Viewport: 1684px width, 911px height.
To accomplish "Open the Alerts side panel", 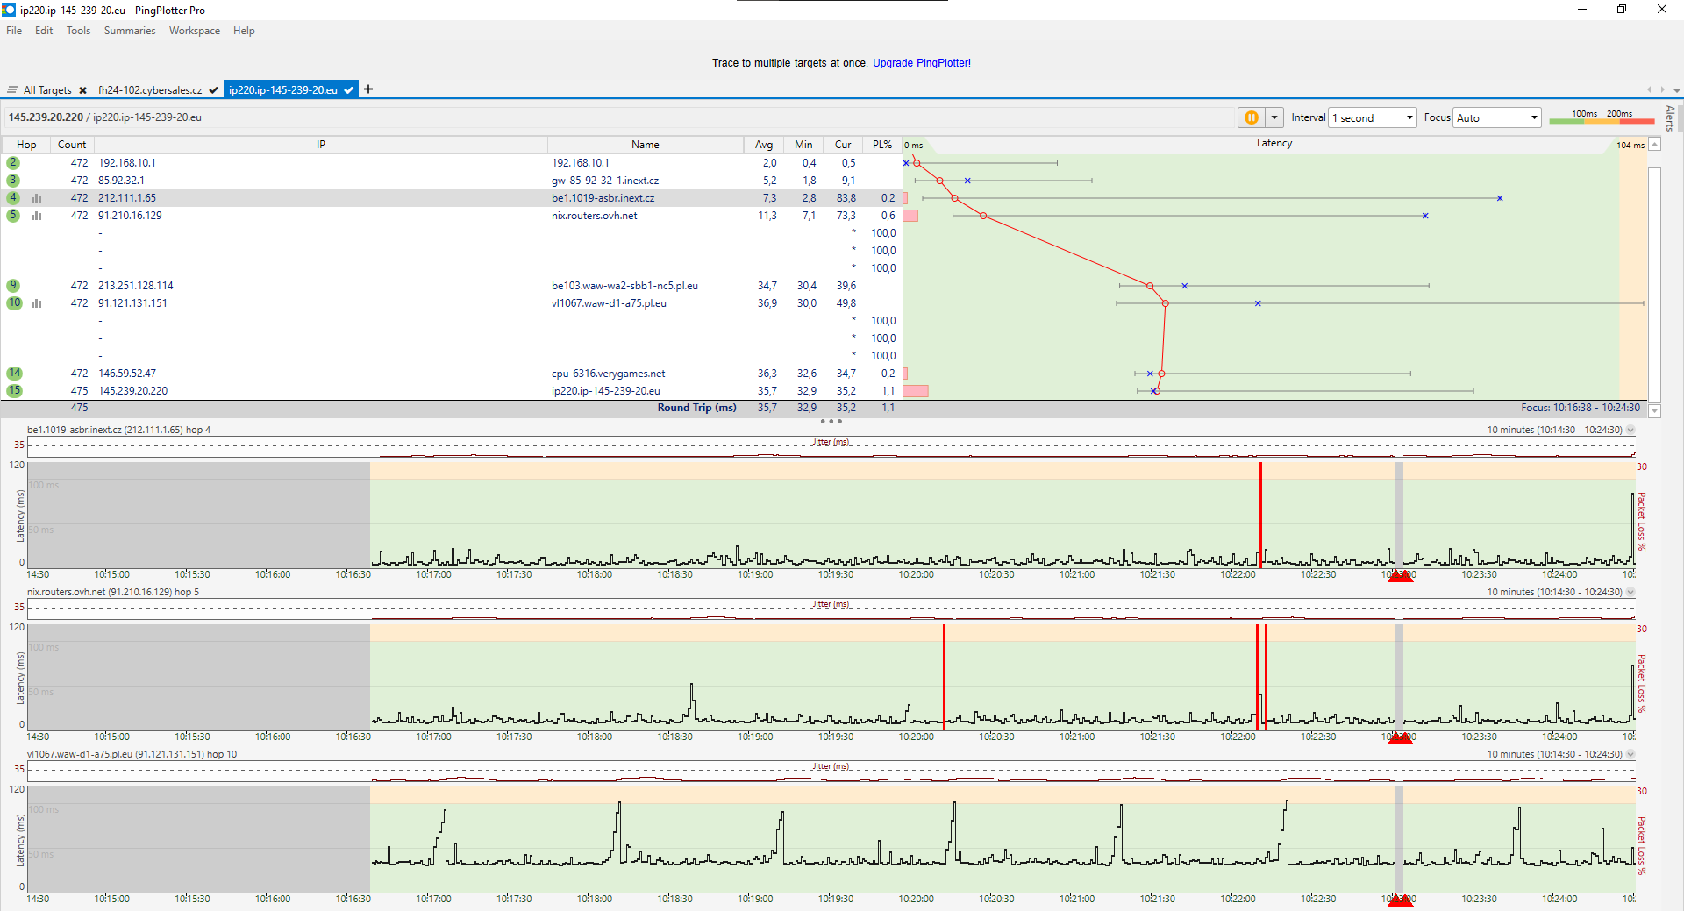I will (x=1670, y=117).
